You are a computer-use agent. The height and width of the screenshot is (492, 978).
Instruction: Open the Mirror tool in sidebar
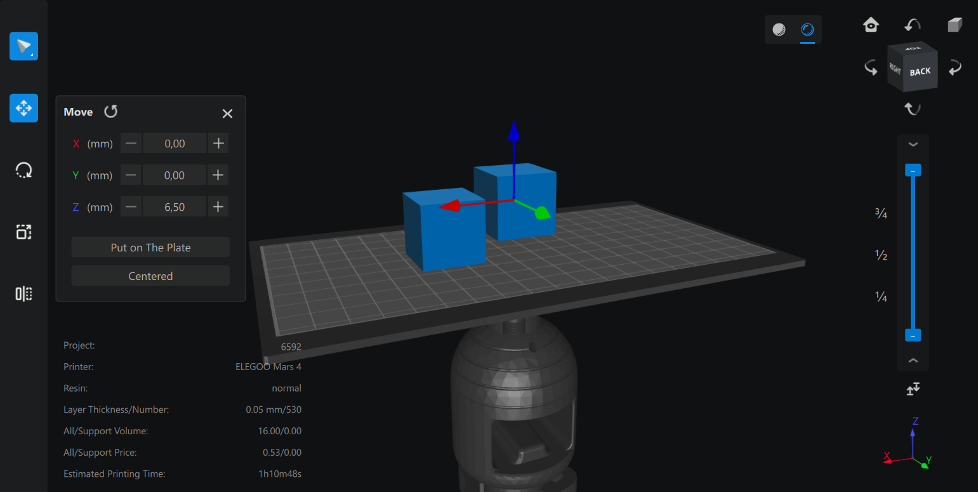click(x=23, y=294)
